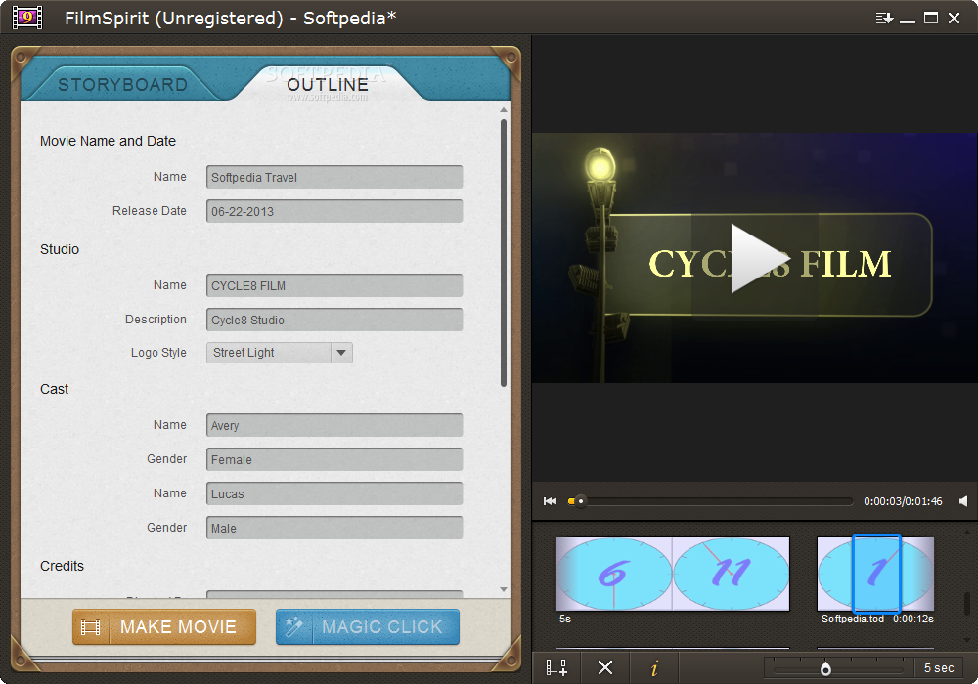Click the playback seek bar track
This screenshot has height=684, width=978.
point(711,501)
